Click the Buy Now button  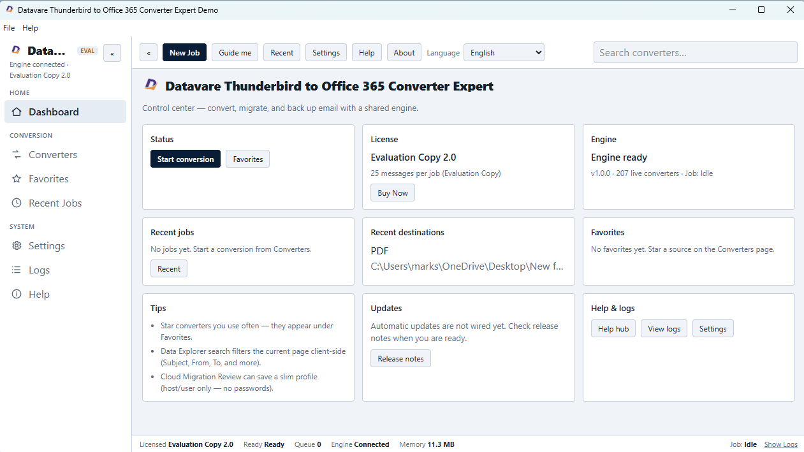[393, 193]
